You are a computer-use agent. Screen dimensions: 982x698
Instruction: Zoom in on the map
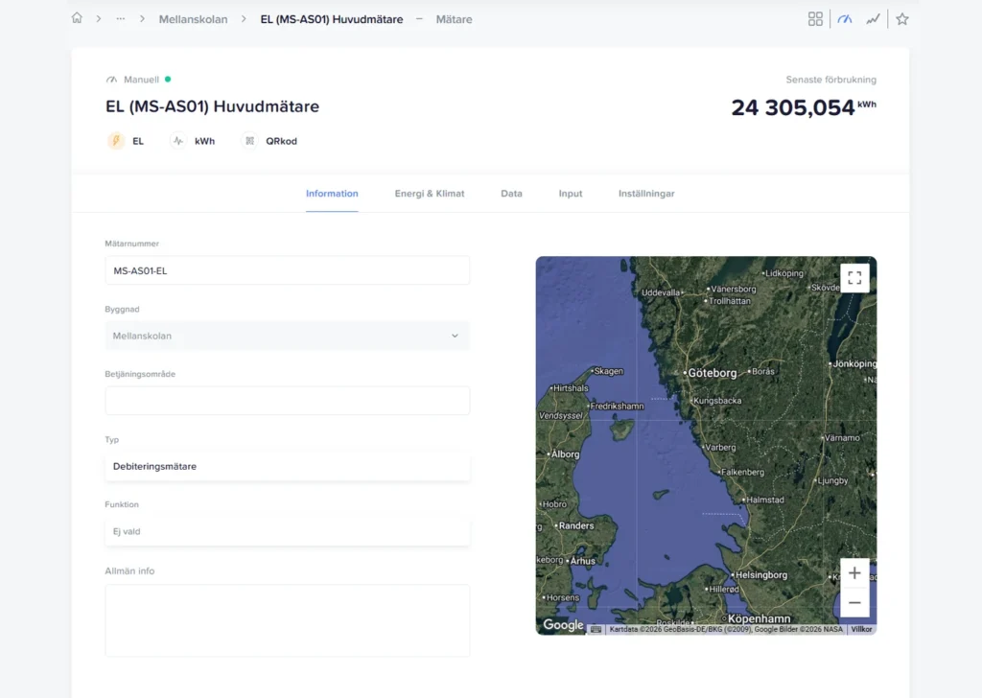pos(854,573)
